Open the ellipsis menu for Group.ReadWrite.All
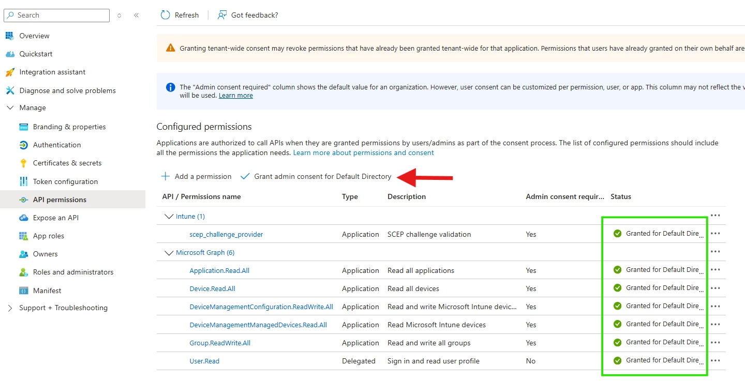The width and height of the screenshot is (745, 381). pos(716,342)
